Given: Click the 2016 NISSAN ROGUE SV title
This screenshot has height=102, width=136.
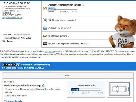Looking at the screenshot, I should (x=16, y=3).
